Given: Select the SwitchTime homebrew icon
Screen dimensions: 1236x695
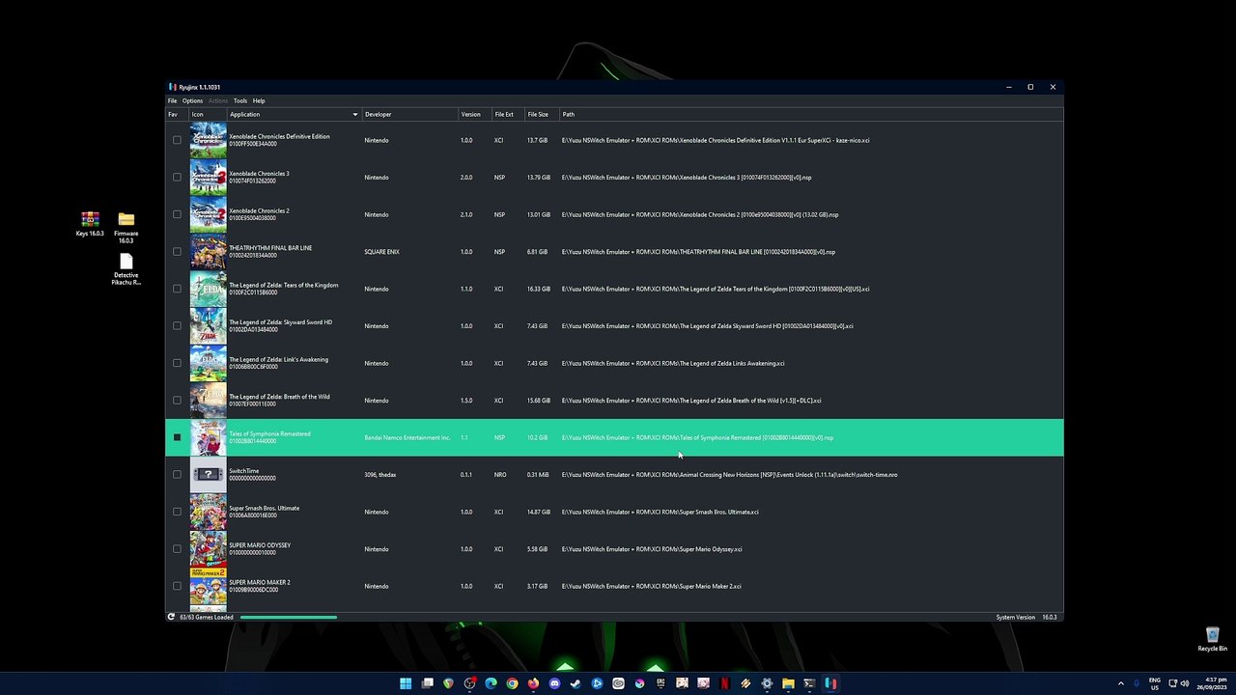Looking at the screenshot, I should point(208,475).
